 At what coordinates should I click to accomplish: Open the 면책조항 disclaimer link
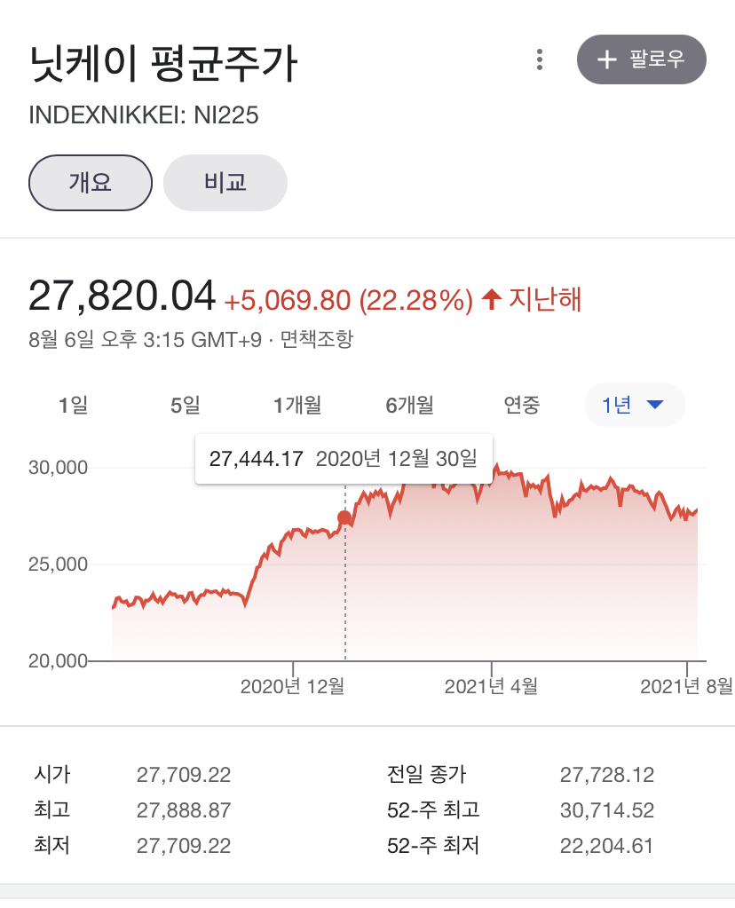[x=317, y=340]
